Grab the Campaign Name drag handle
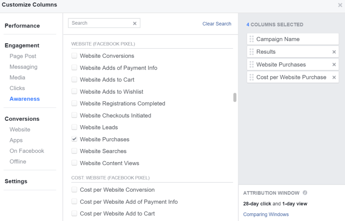Screen dimensions: 345x221 pos(251,39)
